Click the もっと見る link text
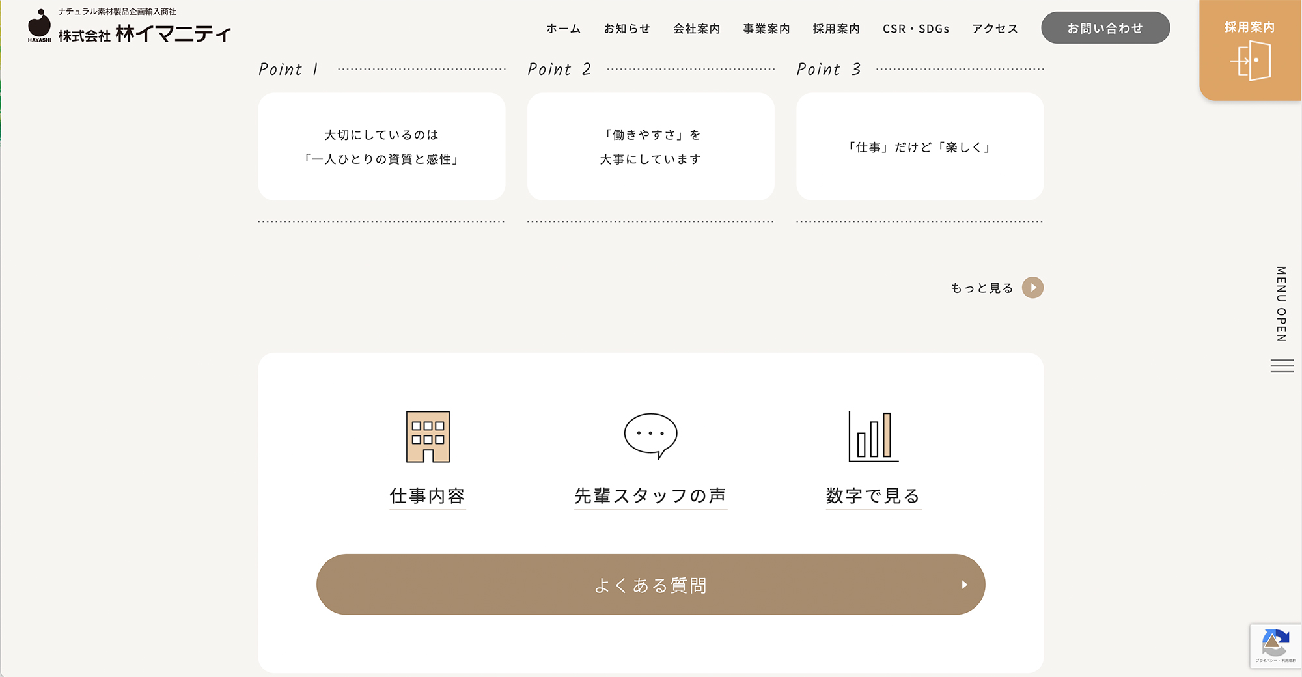 pyautogui.click(x=982, y=288)
